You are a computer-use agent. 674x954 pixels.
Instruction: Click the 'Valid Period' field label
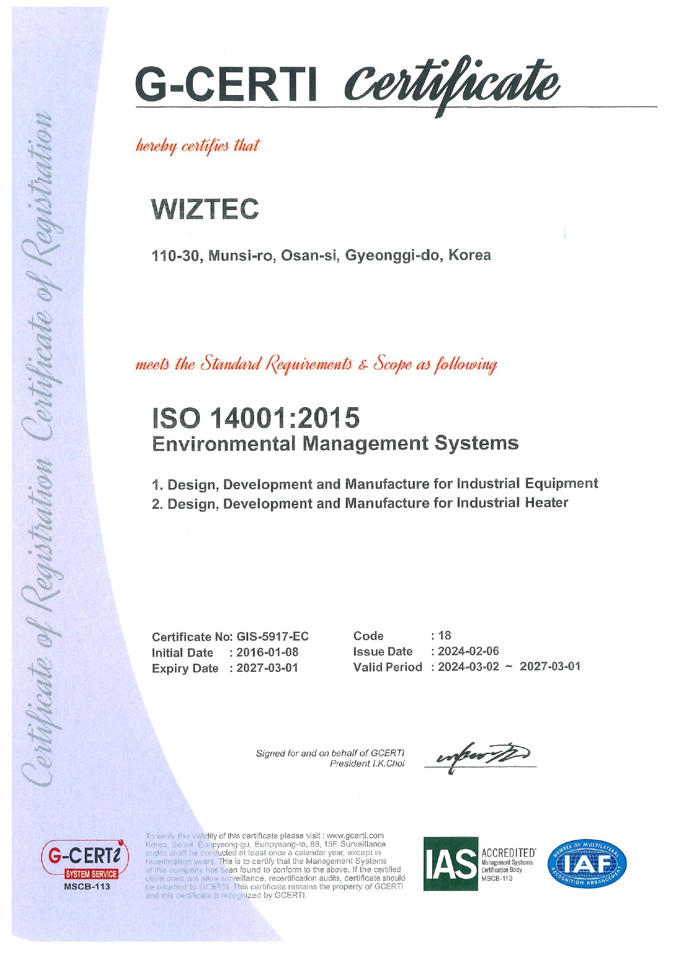387,667
